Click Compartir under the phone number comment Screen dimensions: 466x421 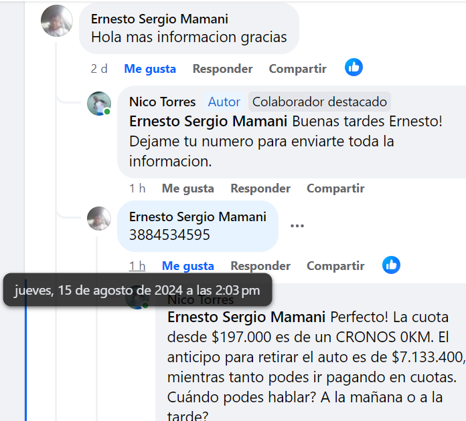tap(335, 266)
